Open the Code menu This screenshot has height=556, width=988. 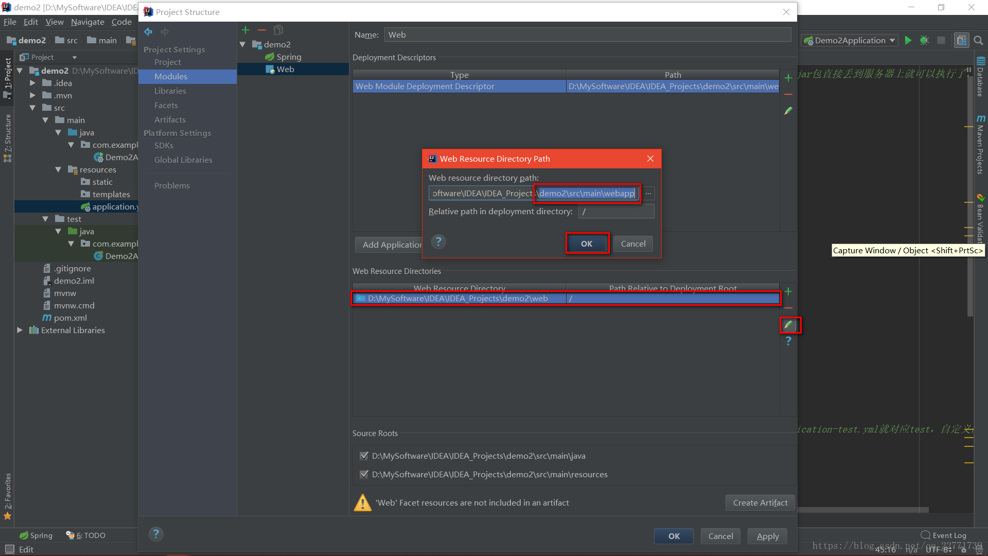click(x=121, y=22)
